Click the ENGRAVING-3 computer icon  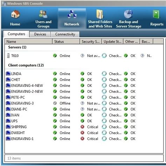click(x=8, y=103)
